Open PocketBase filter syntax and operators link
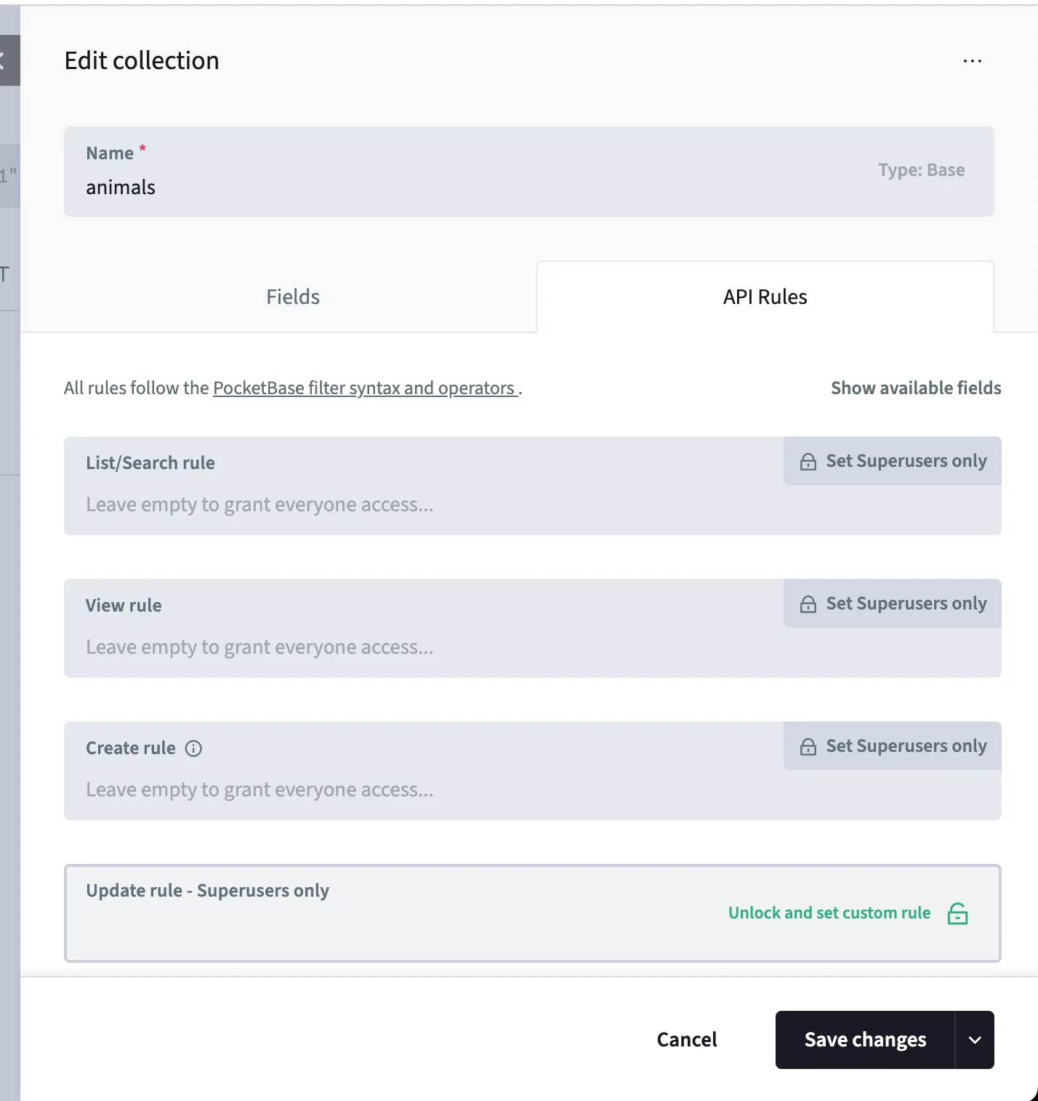 pyautogui.click(x=364, y=388)
